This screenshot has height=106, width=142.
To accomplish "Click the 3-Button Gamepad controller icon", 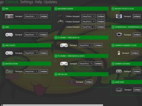I will click(x=61, y=16).
